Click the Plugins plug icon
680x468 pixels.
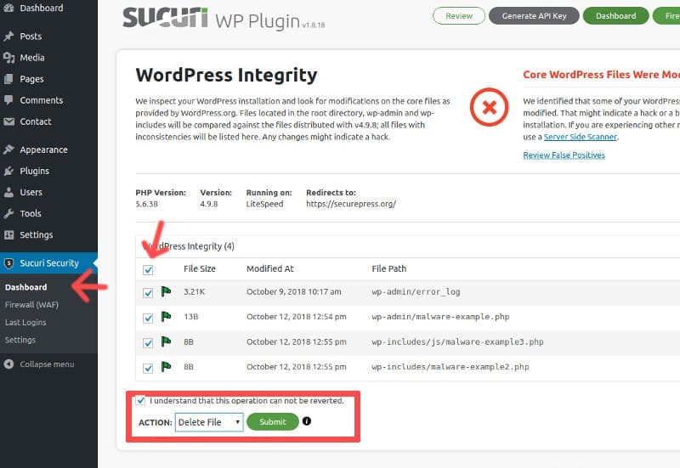[8, 171]
